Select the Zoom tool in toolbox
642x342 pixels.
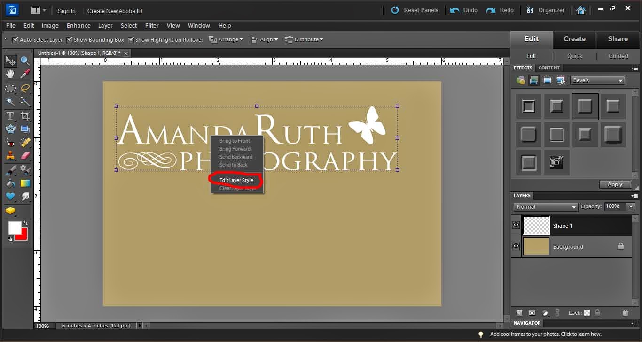point(25,61)
